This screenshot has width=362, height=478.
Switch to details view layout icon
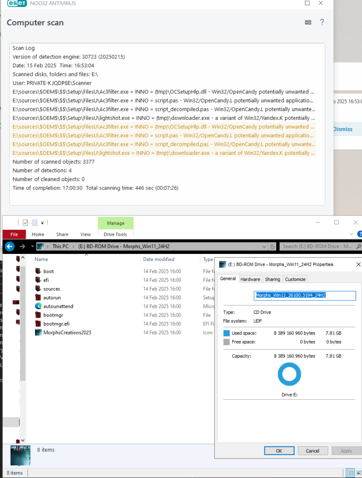tap(350, 473)
